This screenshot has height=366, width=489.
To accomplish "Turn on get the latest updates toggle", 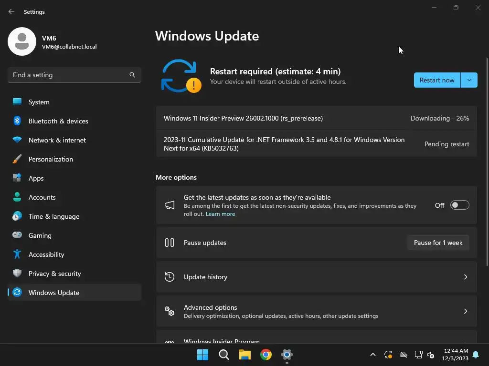I will (460, 205).
